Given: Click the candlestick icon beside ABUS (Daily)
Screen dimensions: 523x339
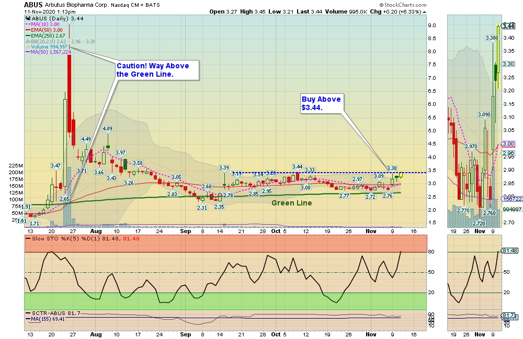Looking at the screenshot, I should [28, 19].
